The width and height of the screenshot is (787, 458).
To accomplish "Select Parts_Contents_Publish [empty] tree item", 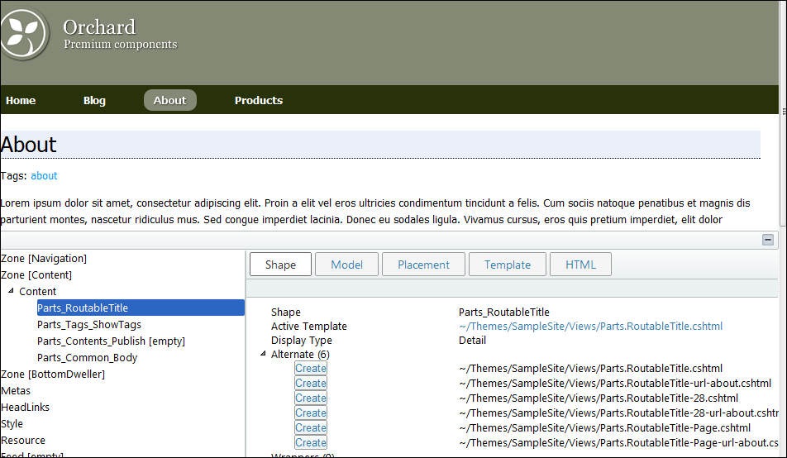I will pos(111,341).
